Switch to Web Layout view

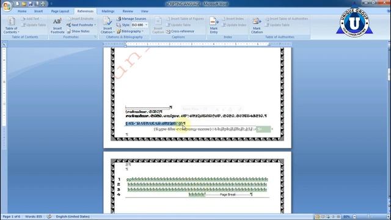pyautogui.click(x=327, y=217)
